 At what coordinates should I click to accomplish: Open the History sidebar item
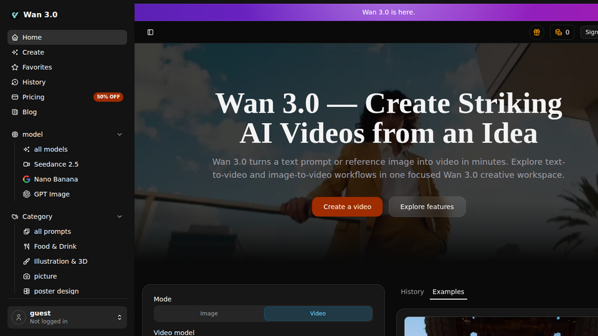tap(67, 82)
